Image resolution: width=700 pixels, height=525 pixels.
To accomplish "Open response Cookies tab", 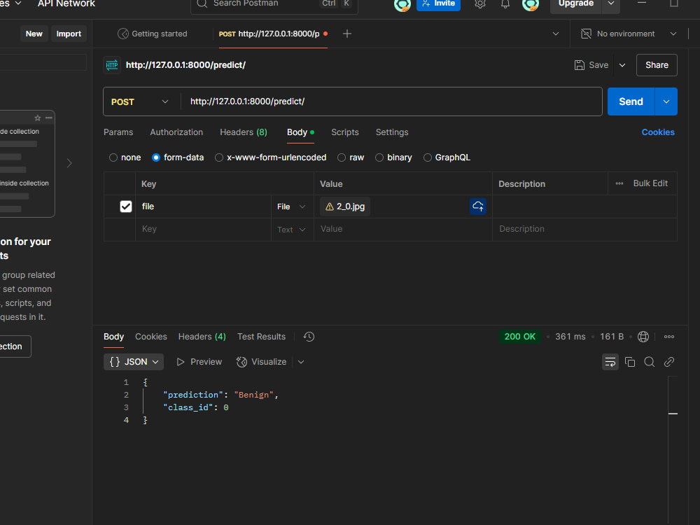I will pos(151,337).
